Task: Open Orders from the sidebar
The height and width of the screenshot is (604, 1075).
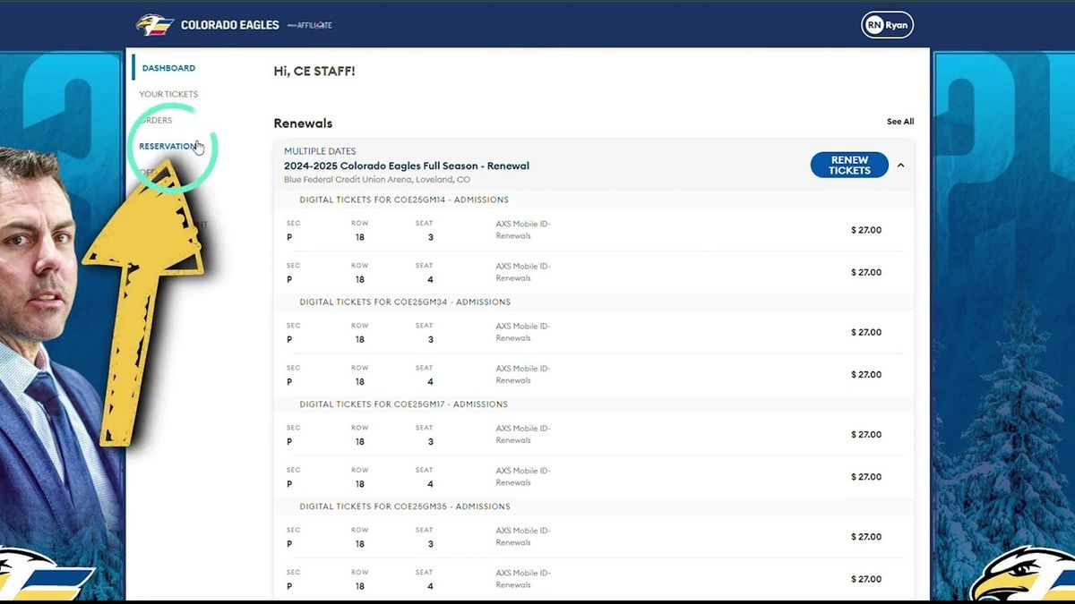Action: pos(158,120)
